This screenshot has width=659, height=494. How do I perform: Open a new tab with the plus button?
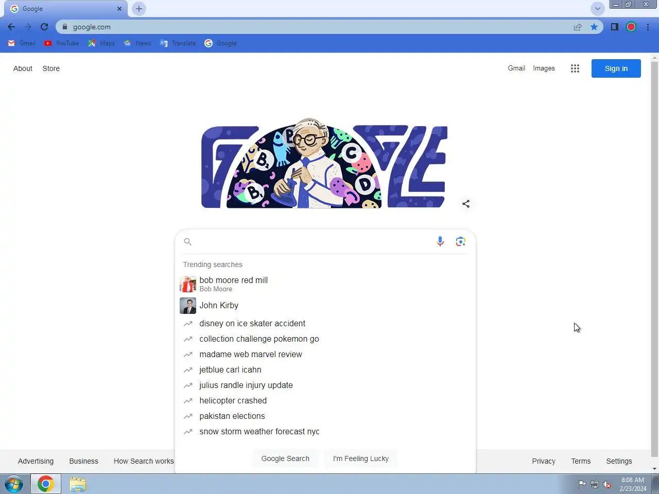(x=139, y=9)
